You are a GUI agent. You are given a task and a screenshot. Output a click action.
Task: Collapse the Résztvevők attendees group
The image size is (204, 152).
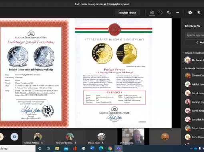[x=183, y=68]
